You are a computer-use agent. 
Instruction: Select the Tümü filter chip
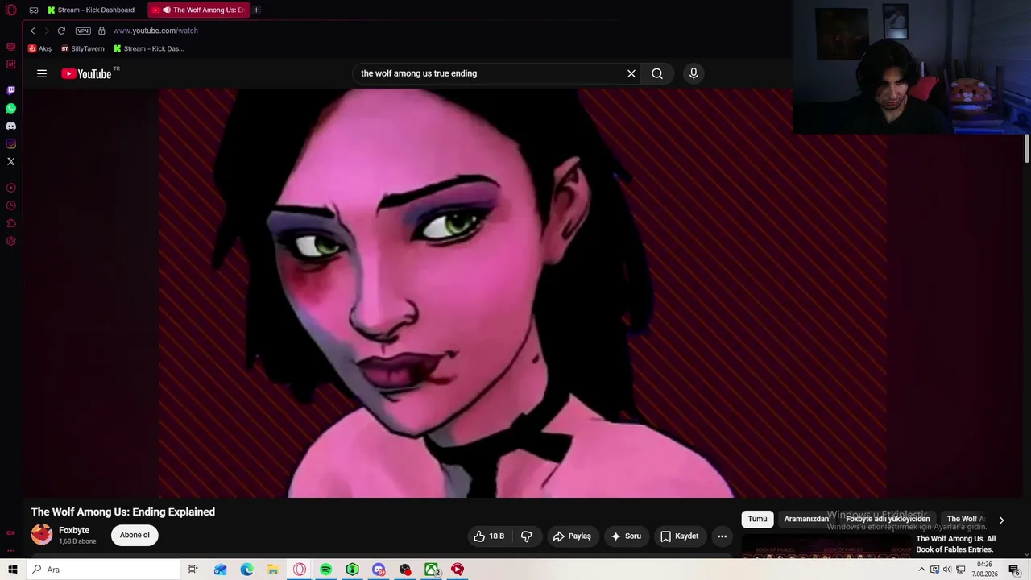click(757, 520)
